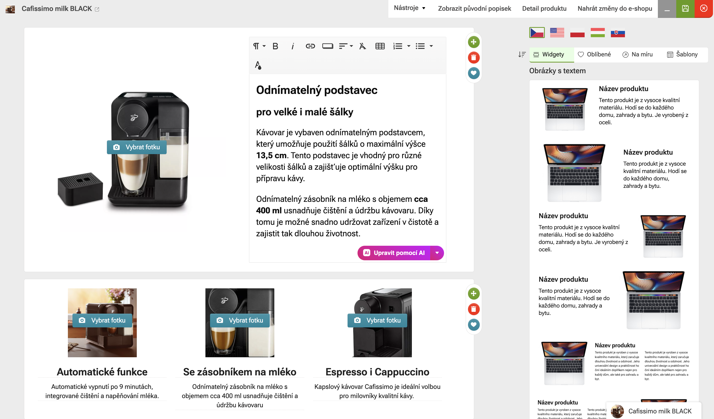Open the font color picker icon

[x=258, y=65]
